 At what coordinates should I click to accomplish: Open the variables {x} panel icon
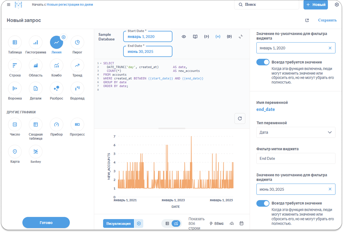tap(218, 37)
